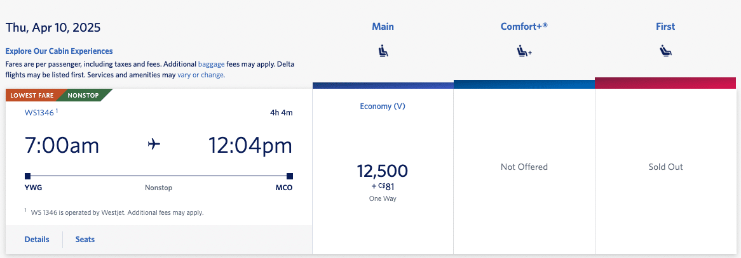Click the First class seat icon
741x258 pixels.
pyautogui.click(x=665, y=51)
